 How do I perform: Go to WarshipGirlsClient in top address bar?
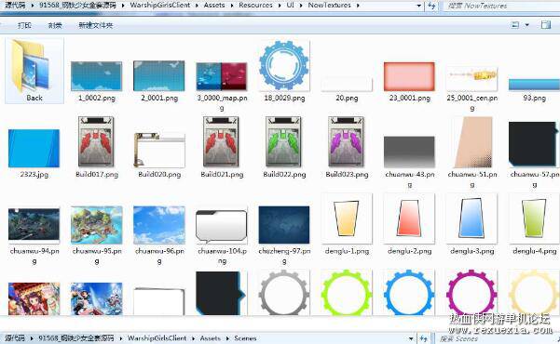[x=159, y=5]
